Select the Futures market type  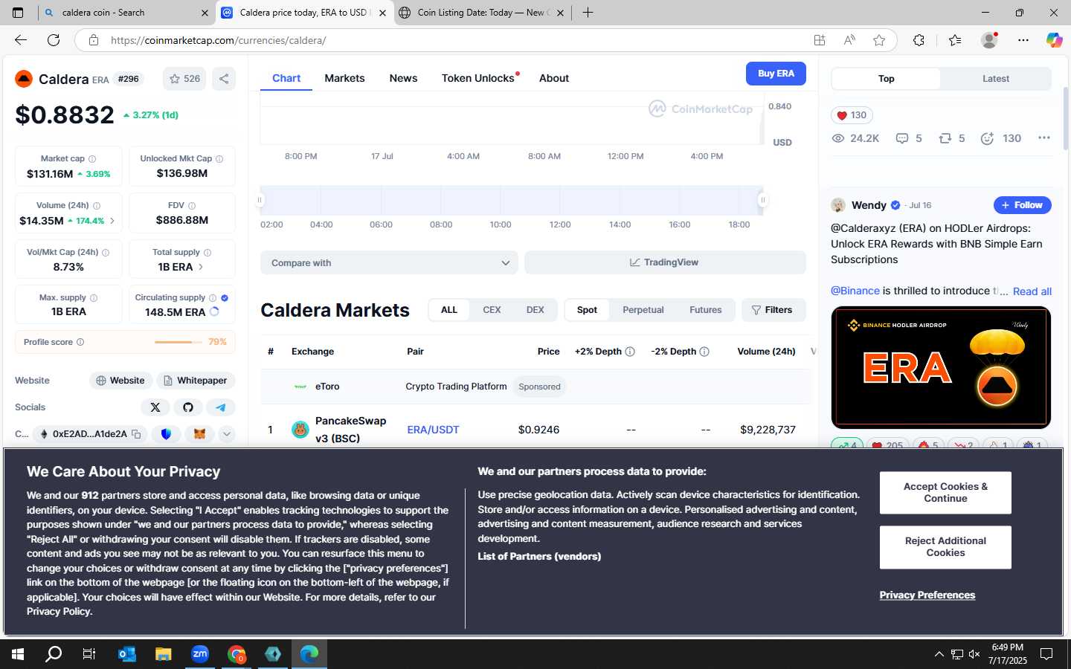[x=705, y=310]
